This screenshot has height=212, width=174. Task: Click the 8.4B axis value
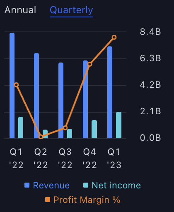tap(150, 32)
